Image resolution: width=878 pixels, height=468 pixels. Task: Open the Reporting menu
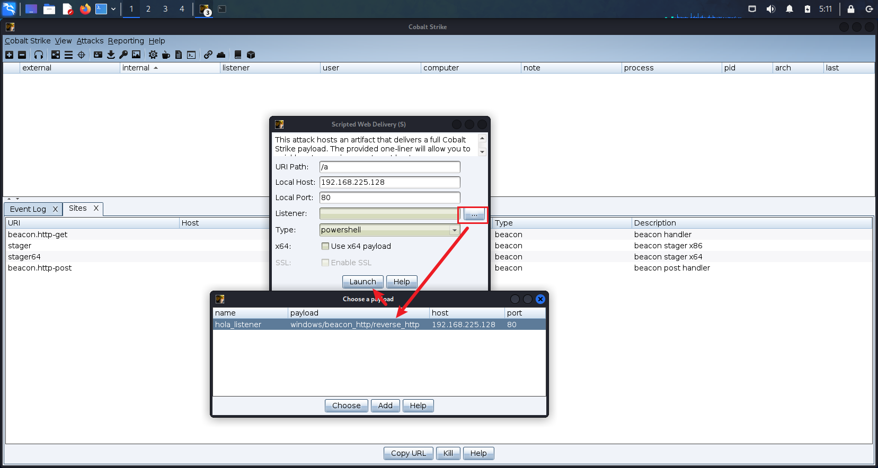click(x=126, y=41)
